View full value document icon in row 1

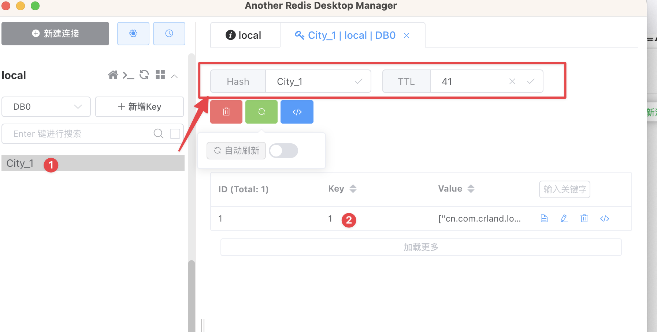coord(544,219)
